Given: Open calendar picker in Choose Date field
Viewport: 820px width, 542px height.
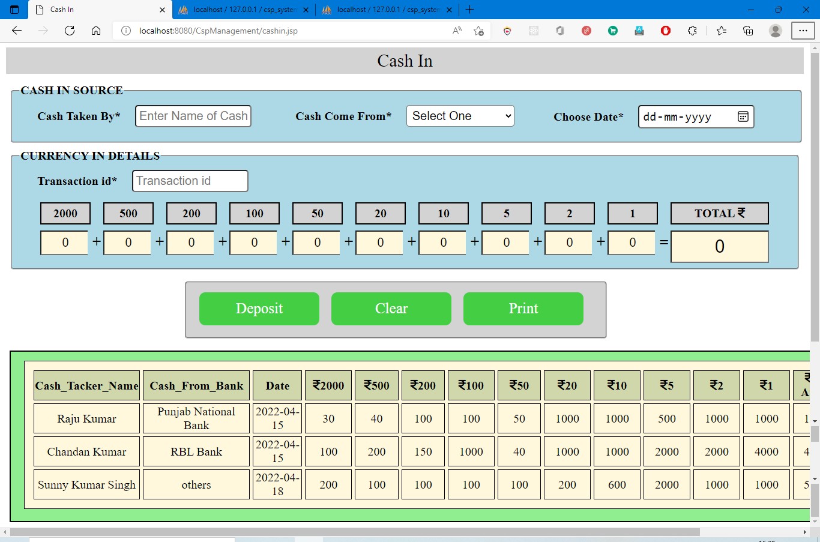Looking at the screenshot, I should [x=743, y=116].
